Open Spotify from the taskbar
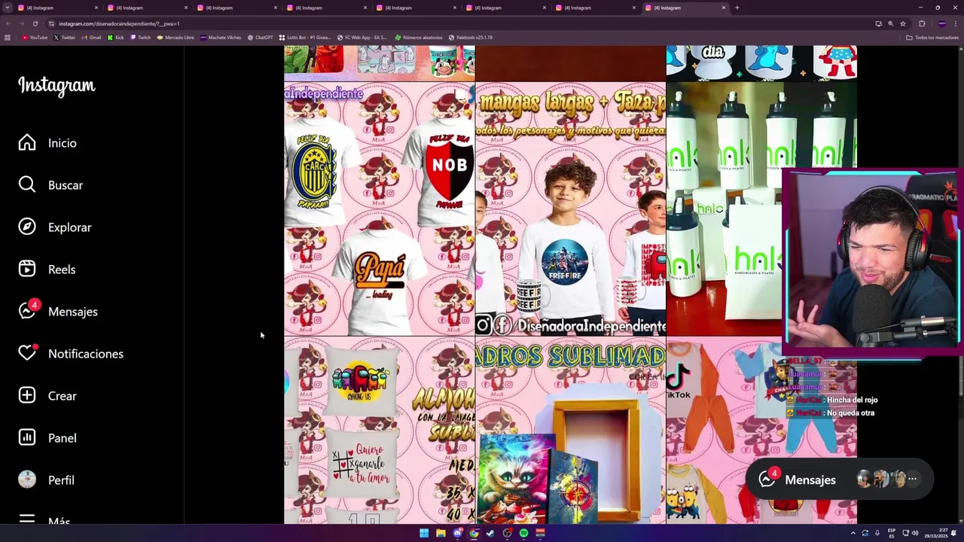Viewport: 964px width, 542px height. point(523,533)
